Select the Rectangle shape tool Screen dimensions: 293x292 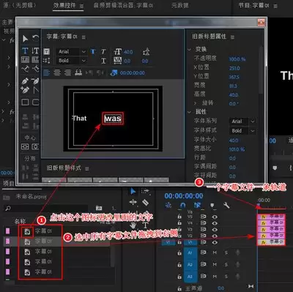25,102
